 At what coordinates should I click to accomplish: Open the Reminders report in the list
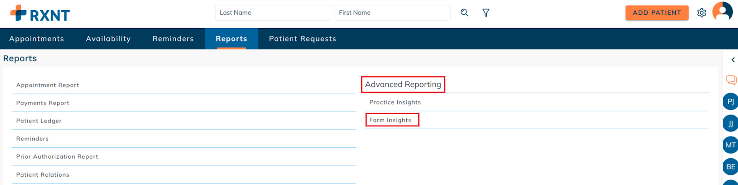point(184,139)
